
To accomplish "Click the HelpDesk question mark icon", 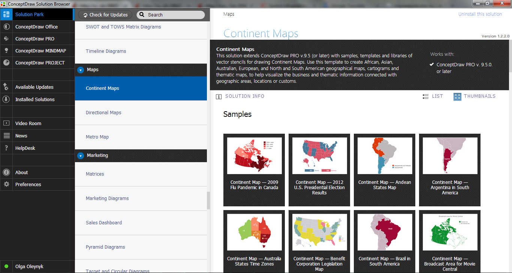I will pyautogui.click(x=6, y=148).
